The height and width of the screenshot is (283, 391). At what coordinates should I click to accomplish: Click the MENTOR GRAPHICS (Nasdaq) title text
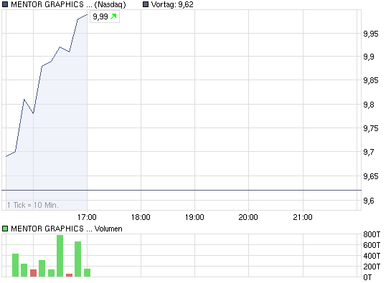click(x=68, y=4)
